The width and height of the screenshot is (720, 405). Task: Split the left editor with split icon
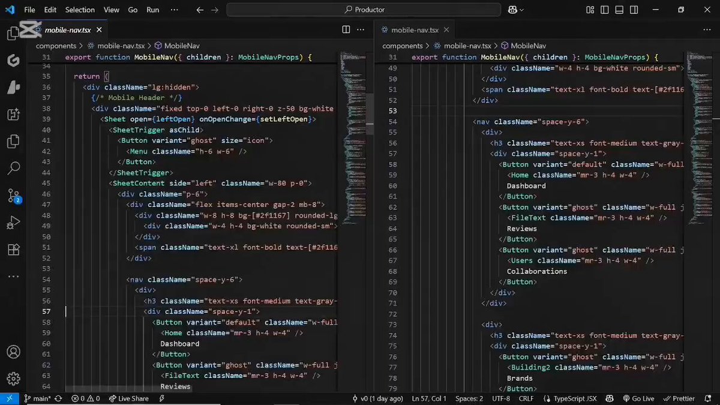(346, 29)
